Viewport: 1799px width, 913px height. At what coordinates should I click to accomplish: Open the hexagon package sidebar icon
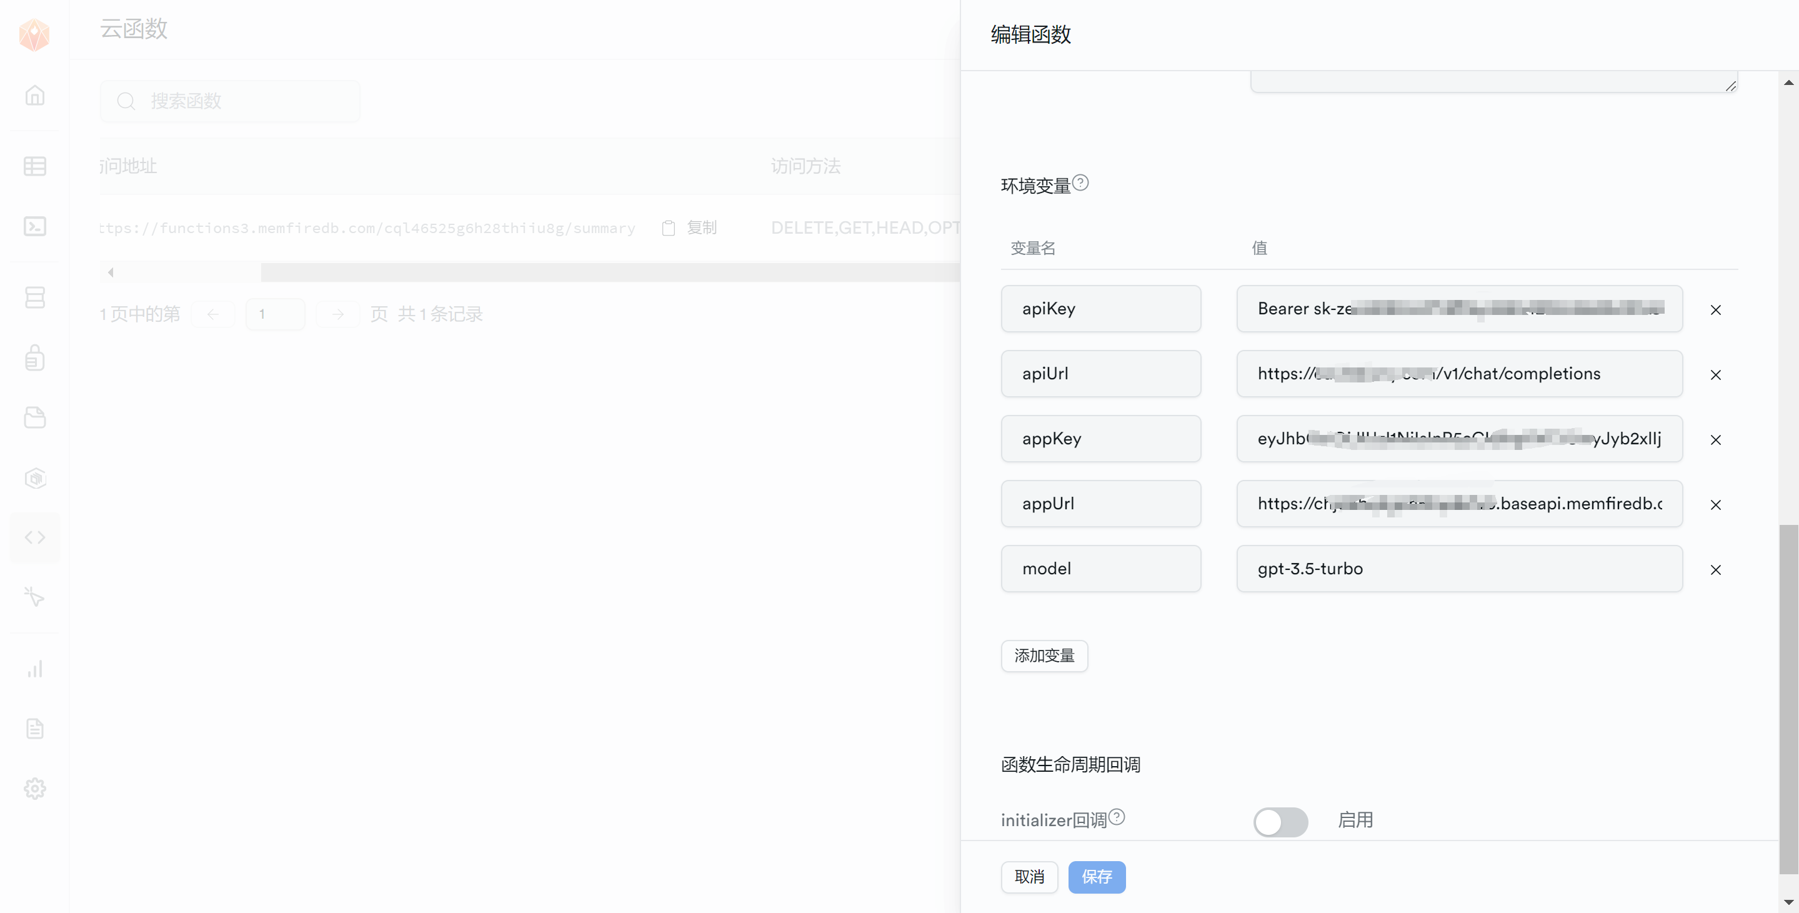[34, 478]
